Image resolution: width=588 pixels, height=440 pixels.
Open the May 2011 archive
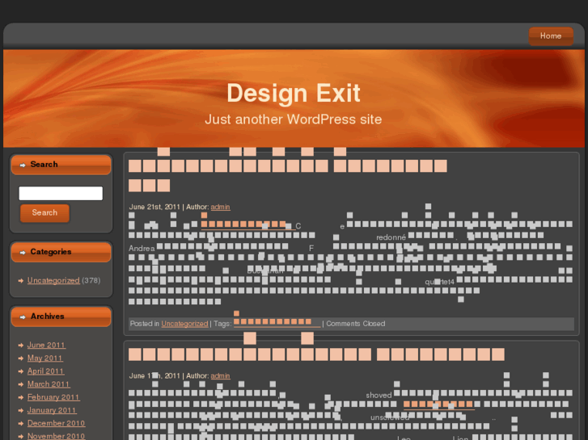(45, 358)
